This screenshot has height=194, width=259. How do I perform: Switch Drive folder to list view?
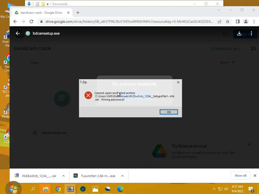point(253,48)
